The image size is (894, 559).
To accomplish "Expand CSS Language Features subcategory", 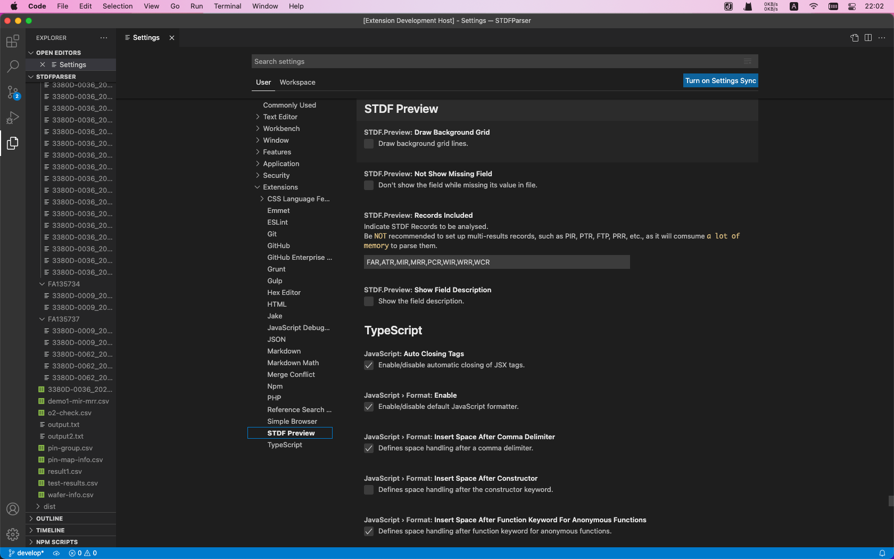I will tap(262, 199).
